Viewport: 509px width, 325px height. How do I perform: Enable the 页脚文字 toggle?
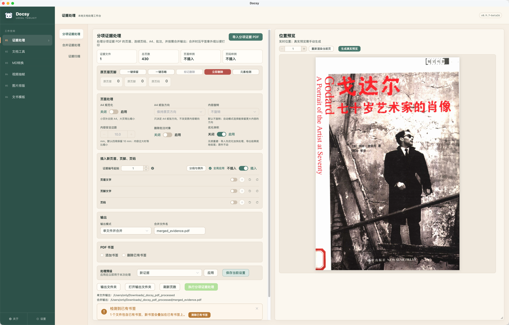click(234, 191)
